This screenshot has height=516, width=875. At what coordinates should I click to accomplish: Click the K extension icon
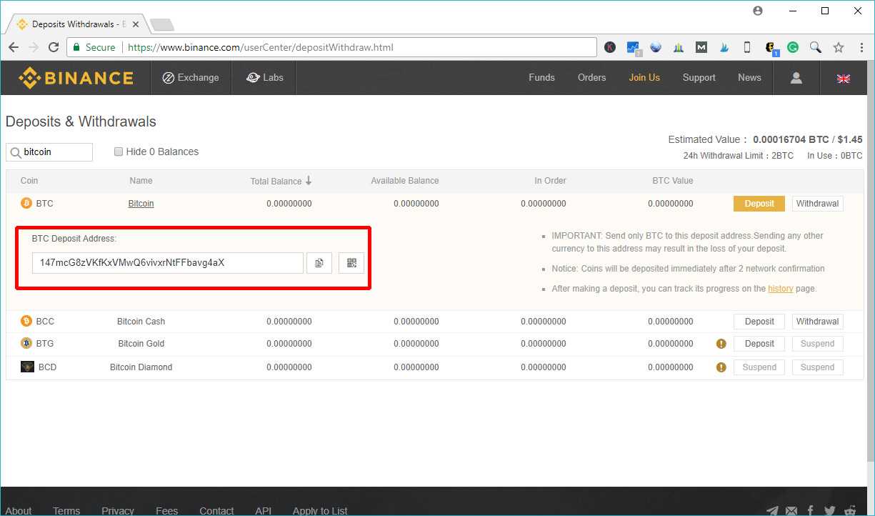[x=609, y=47]
